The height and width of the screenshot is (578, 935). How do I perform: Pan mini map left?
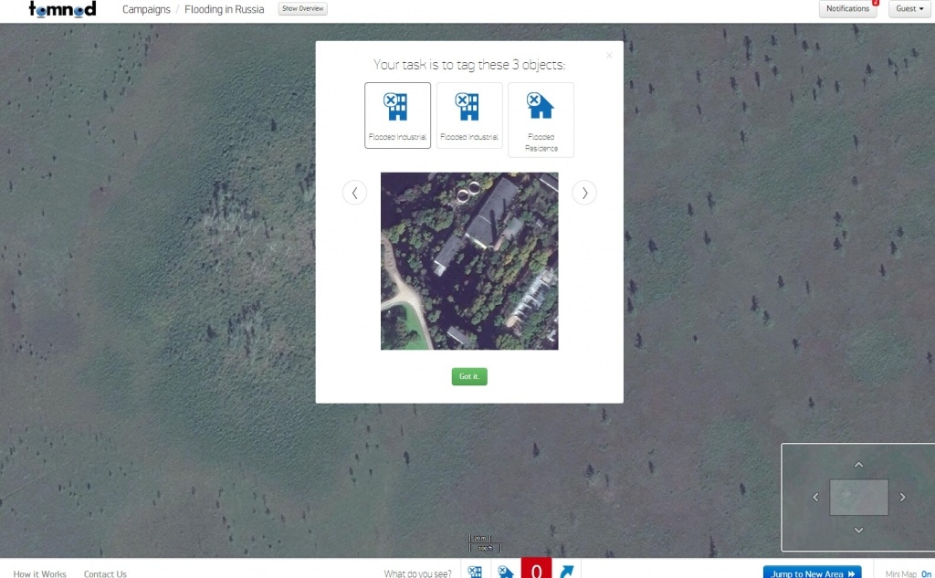click(x=815, y=498)
